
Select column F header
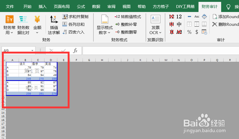76,60
